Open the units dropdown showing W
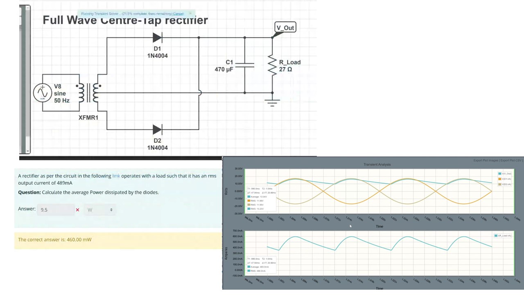Image resolution: width=524 pixels, height=295 pixels. [99, 209]
